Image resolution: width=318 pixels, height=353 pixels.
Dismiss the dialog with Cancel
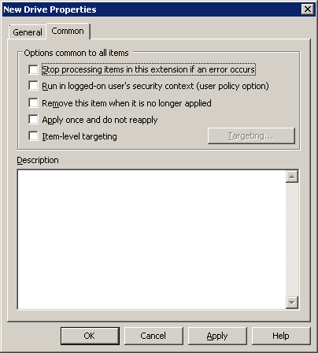click(x=153, y=336)
